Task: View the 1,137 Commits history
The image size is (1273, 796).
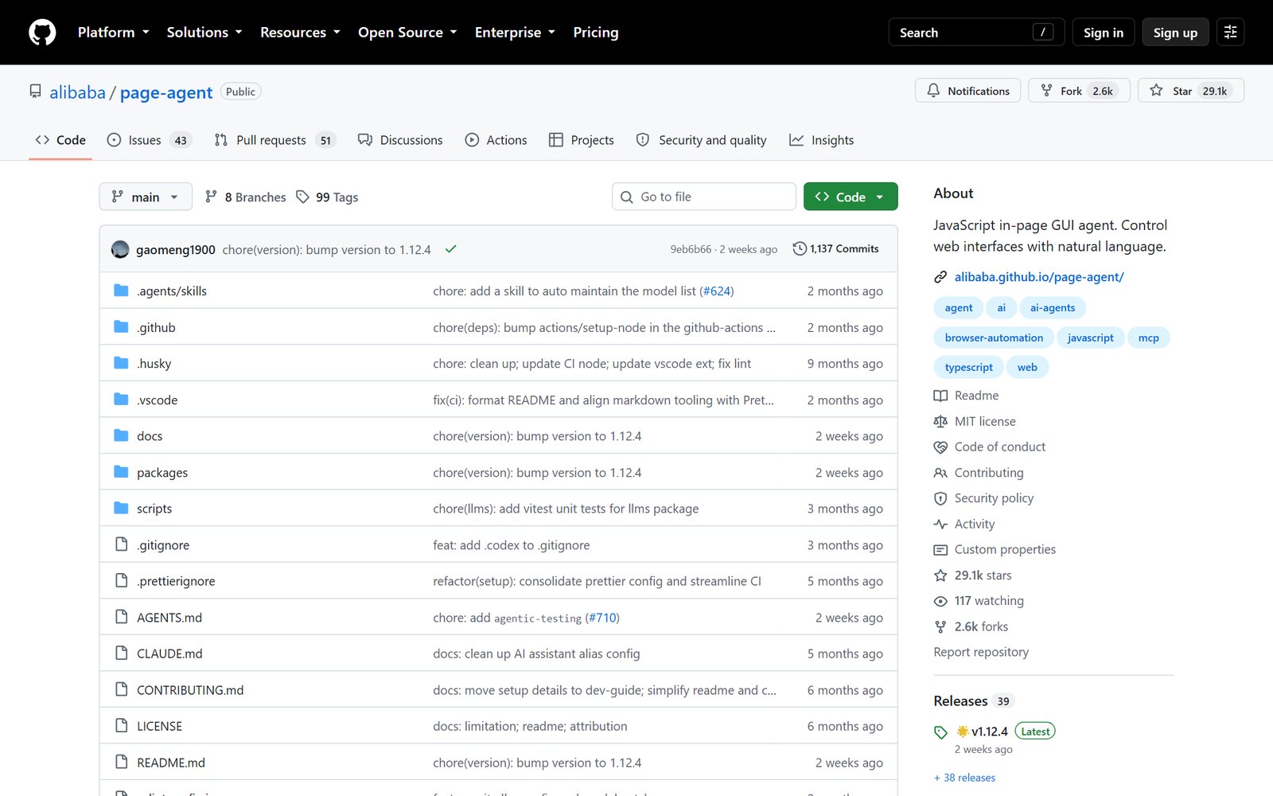Action: click(x=836, y=249)
